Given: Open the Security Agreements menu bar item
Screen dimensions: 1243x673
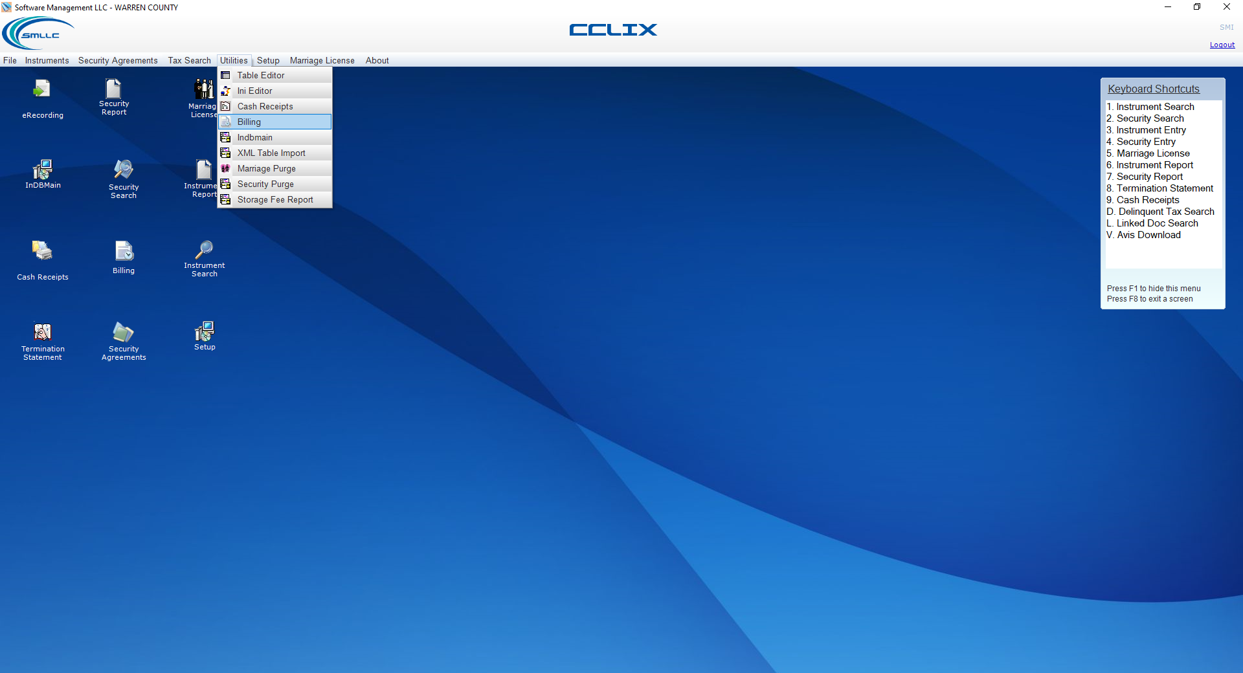Looking at the screenshot, I should (118, 60).
